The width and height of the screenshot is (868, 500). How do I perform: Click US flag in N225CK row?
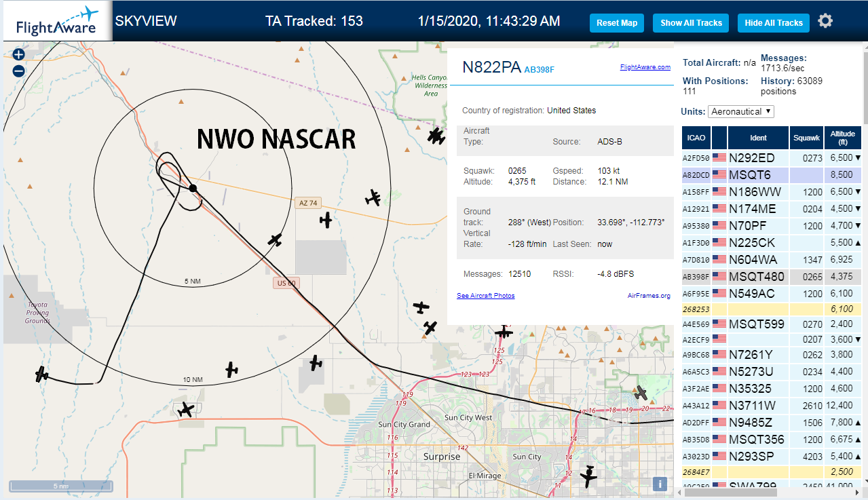coord(719,243)
